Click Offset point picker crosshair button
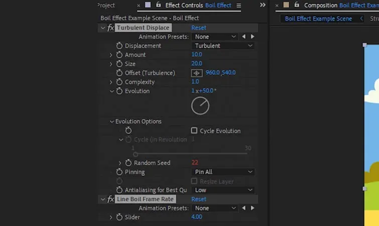This screenshot has width=379, height=226. pyautogui.click(x=196, y=73)
